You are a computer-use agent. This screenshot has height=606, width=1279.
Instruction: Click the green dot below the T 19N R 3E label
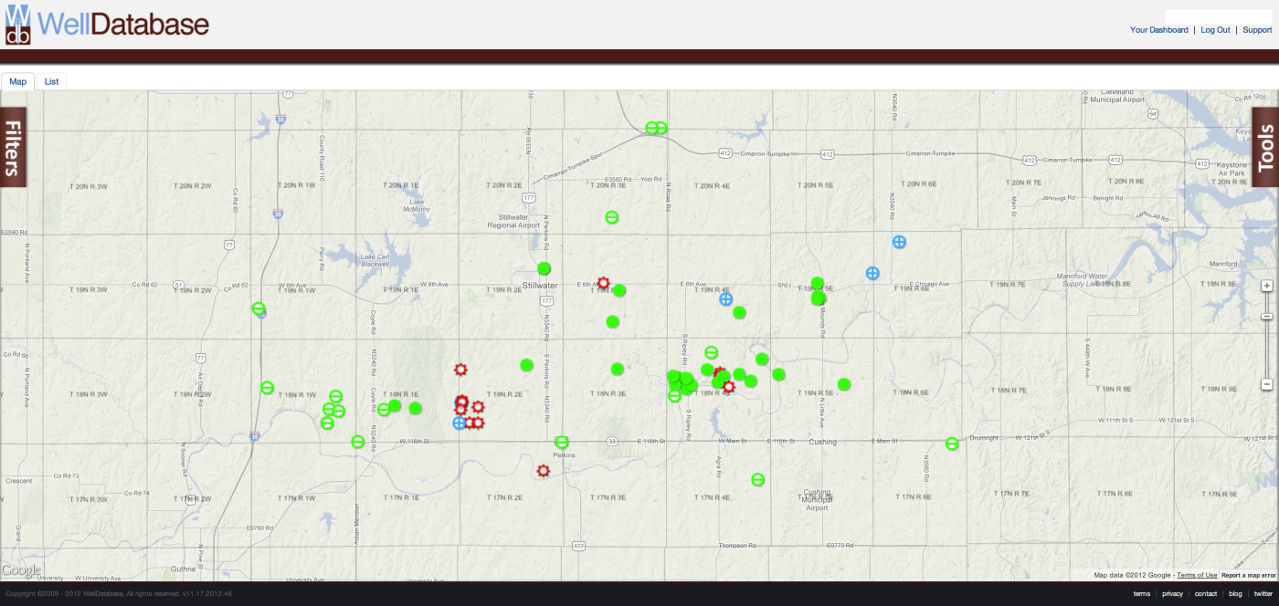click(612, 321)
